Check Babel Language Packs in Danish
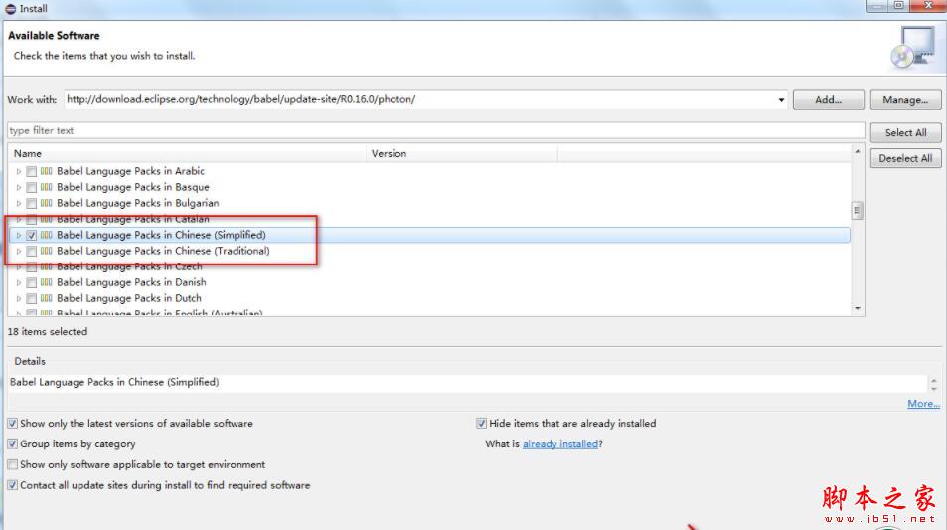 point(32,282)
